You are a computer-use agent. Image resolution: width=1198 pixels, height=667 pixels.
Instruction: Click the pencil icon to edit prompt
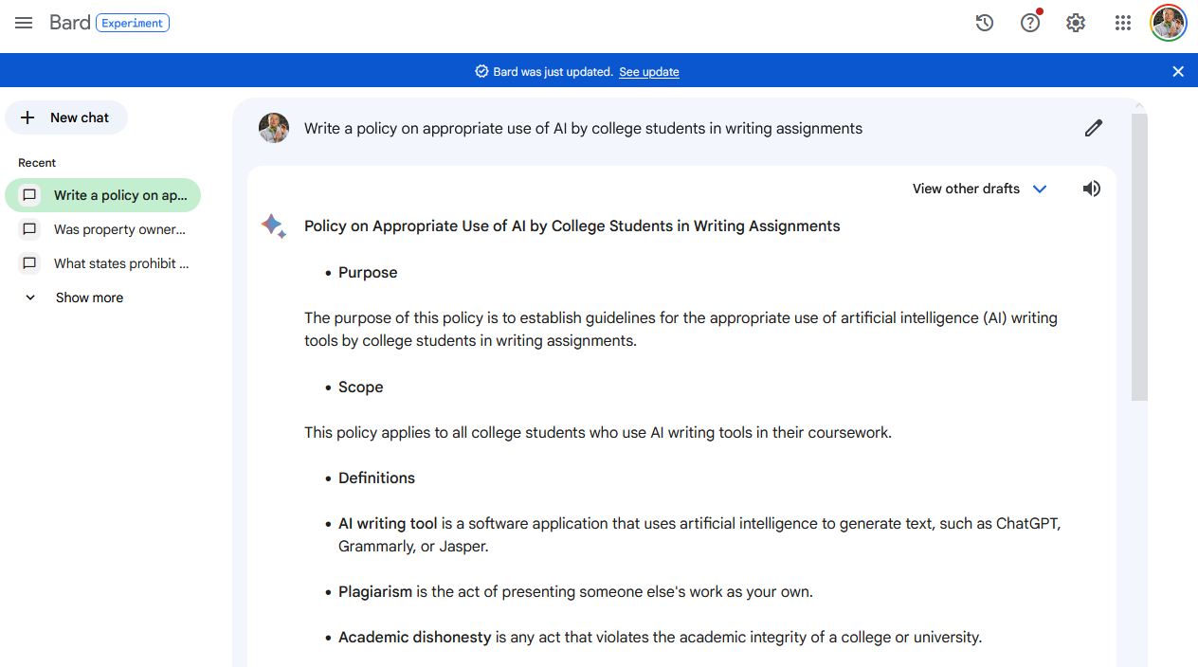pyautogui.click(x=1094, y=127)
